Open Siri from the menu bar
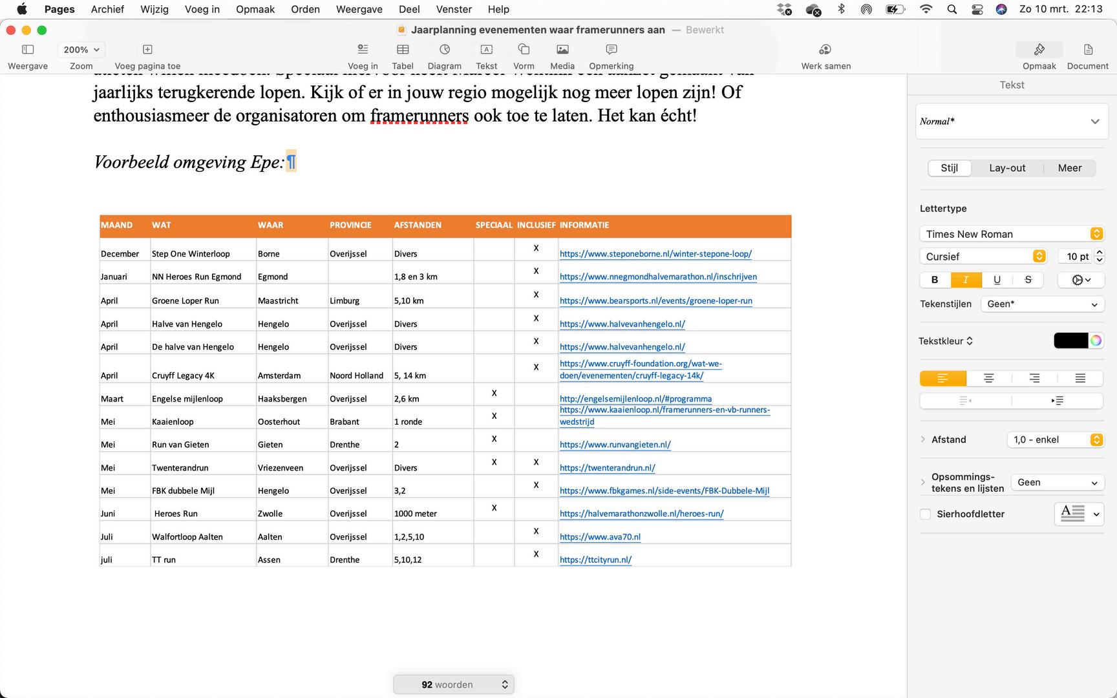The image size is (1117, 698). click(1001, 9)
